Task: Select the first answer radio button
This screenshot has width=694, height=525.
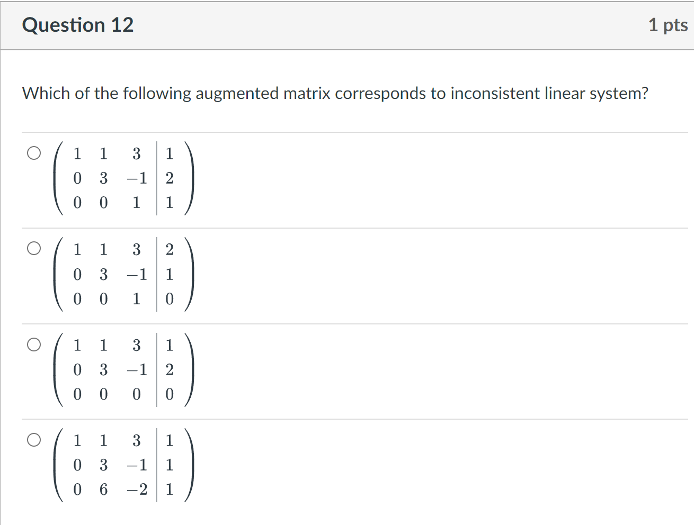Action: [x=34, y=153]
